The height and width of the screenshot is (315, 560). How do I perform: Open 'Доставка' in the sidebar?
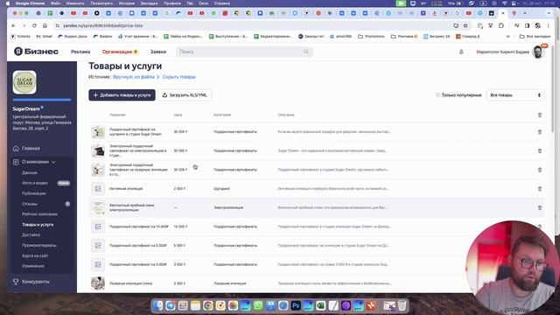pyautogui.click(x=31, y=235)
